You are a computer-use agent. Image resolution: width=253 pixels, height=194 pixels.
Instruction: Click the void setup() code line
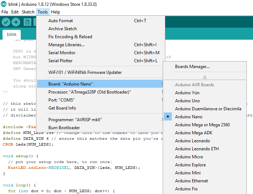[x=21, y=156]
